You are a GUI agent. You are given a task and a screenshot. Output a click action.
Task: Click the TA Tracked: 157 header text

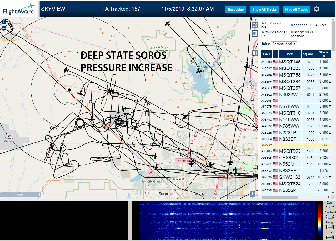point(121,9)
